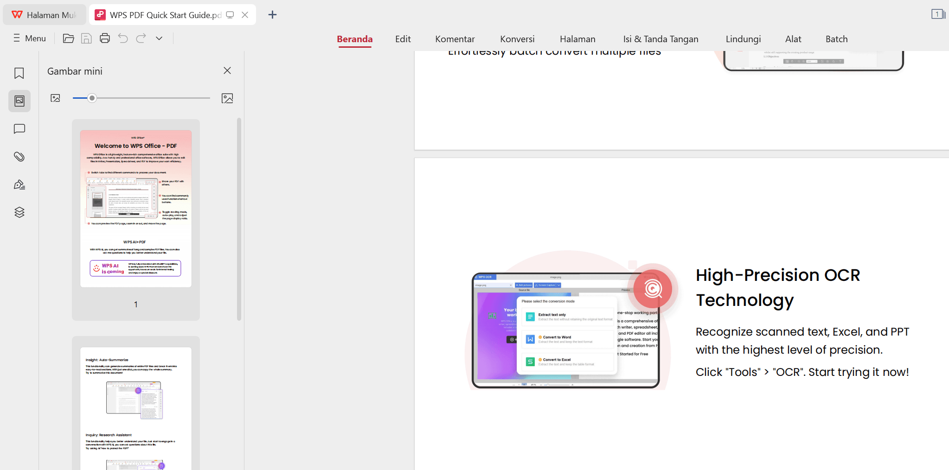Screen dimensions: 949x470
Task: Click the High-Precision OCR Technology heading
Action: pyautogui.click(x=778, y=287)
